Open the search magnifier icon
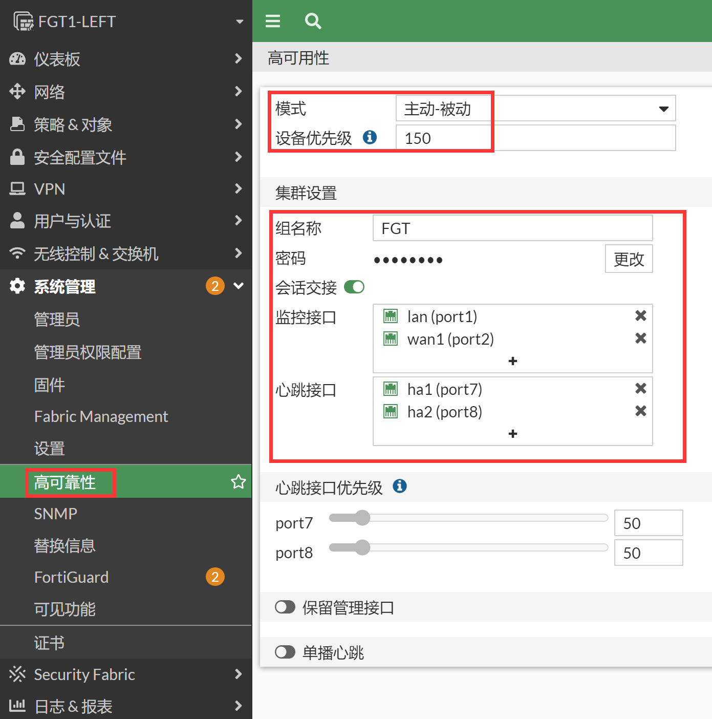The width and height of the screenshot is (712, 719). tap(313, 21)
